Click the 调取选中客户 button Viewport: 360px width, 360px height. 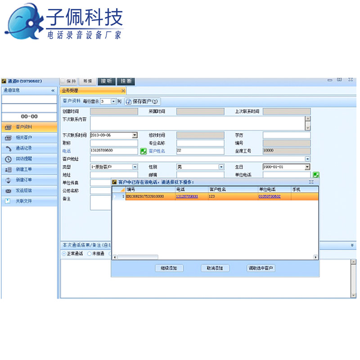pos(261,268)
